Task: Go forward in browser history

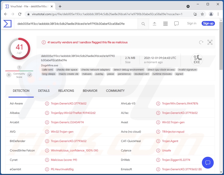Action: pyautogui.click(x=13, y=14)
